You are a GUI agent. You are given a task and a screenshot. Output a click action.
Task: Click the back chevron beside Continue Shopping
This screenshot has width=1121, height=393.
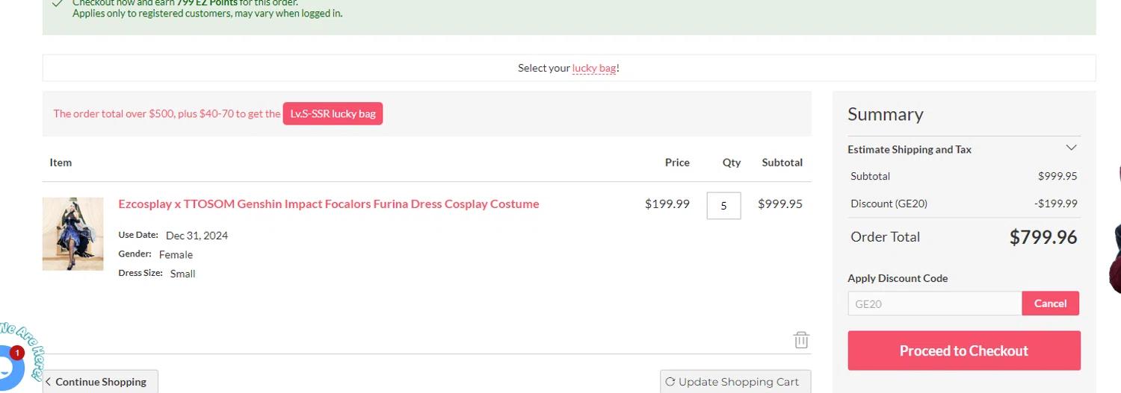coord(49,382)
